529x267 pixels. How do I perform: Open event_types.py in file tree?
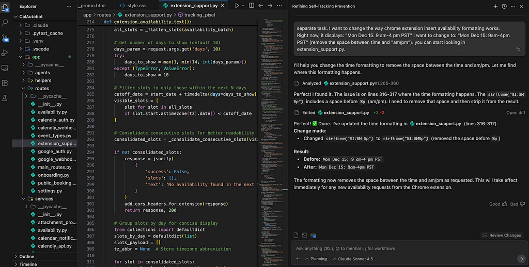[55, 136]
